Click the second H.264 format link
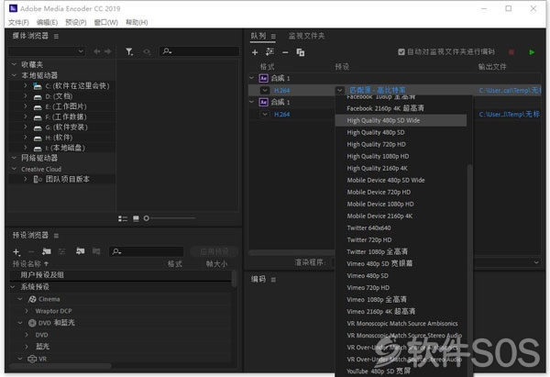 (x=281, y=115)
